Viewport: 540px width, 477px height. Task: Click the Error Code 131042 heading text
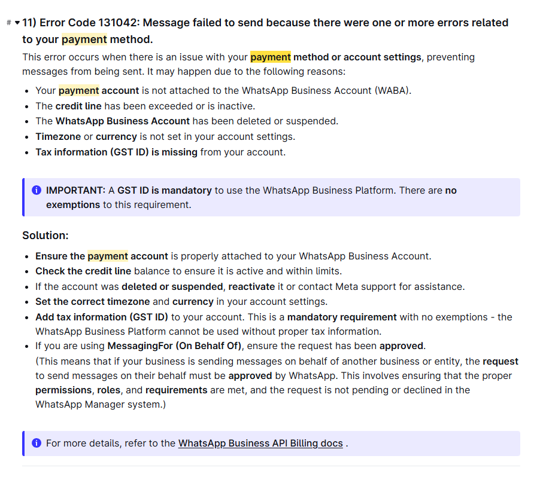click(265, 31)
